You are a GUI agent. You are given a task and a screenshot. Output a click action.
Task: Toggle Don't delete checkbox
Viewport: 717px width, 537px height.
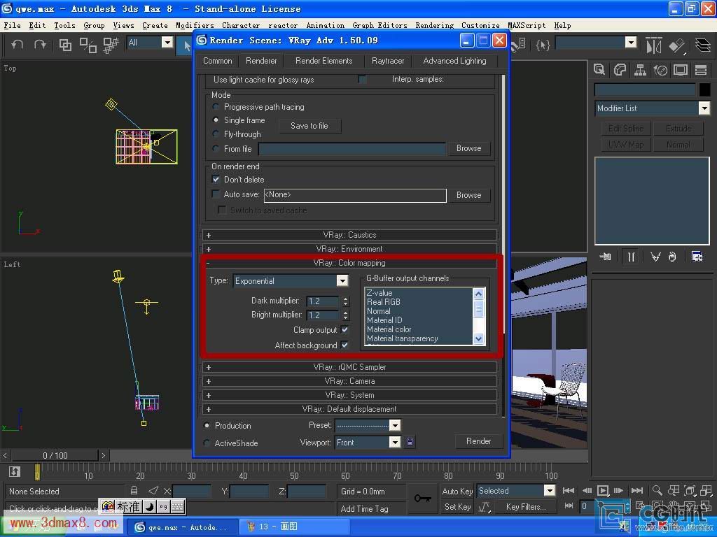click(216, 180)
